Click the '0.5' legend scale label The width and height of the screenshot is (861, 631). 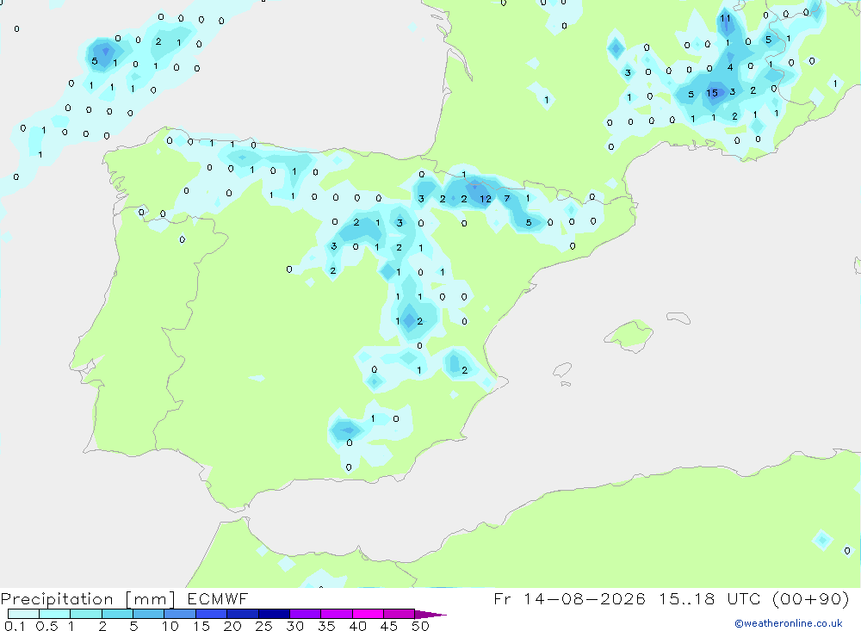pos(46,626)
